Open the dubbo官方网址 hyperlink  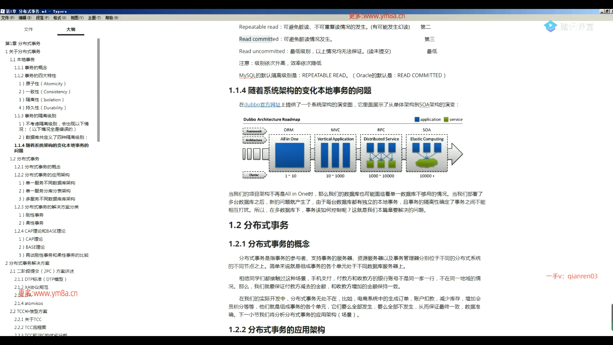(x=262, y=105)
